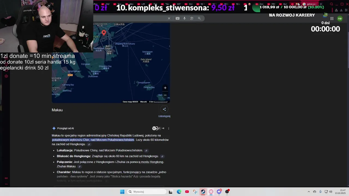Click the 'Udostępnij' share label
349x196 pixels.
(164, 116)
